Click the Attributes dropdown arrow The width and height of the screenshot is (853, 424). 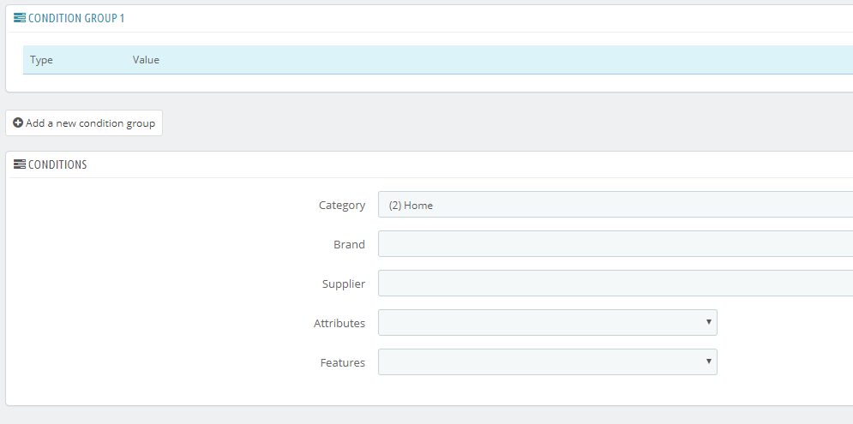pyautogui.click(x=708, y=322)
